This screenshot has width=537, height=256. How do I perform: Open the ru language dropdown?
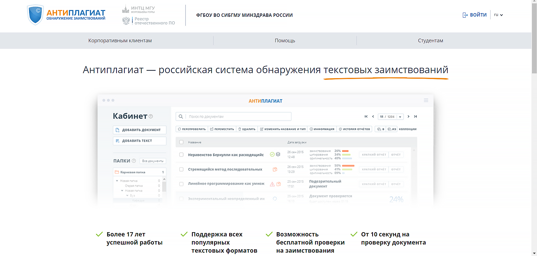[x=498, y=15]
